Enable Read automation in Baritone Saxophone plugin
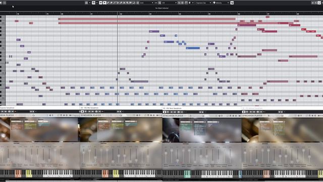323x182 pixels. click(251, 112)
